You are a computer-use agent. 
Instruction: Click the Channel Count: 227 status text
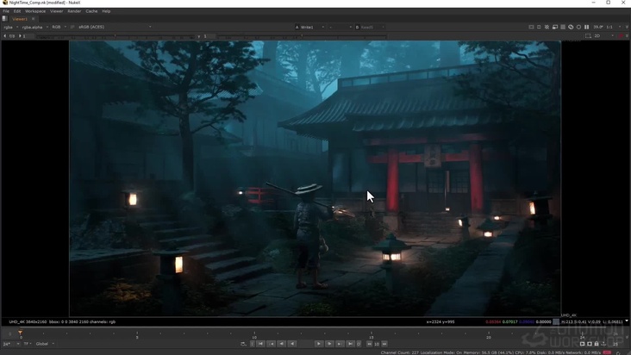pyautogui.click(x=400, y=352)
